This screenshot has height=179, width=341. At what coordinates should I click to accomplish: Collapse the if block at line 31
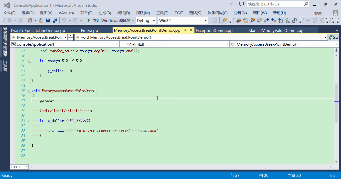tap(30, 121)
